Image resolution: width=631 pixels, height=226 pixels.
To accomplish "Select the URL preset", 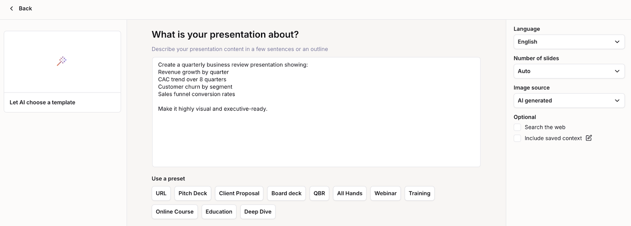I will 161,193.
